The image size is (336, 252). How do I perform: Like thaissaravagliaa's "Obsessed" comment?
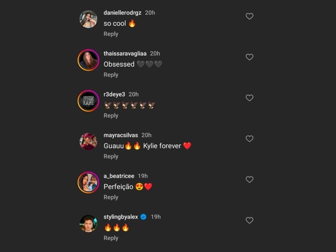pyautogui.click(x=249, y=57)
